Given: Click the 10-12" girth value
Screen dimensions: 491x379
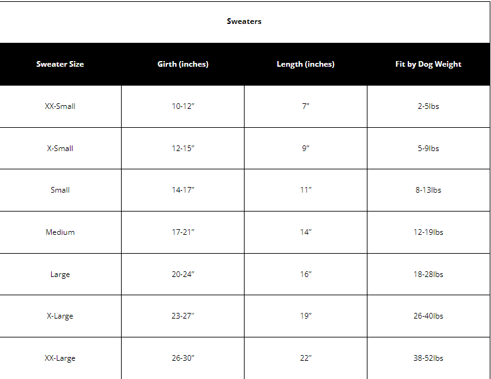Looking at the screenshot, I should [x=183, y=106].
